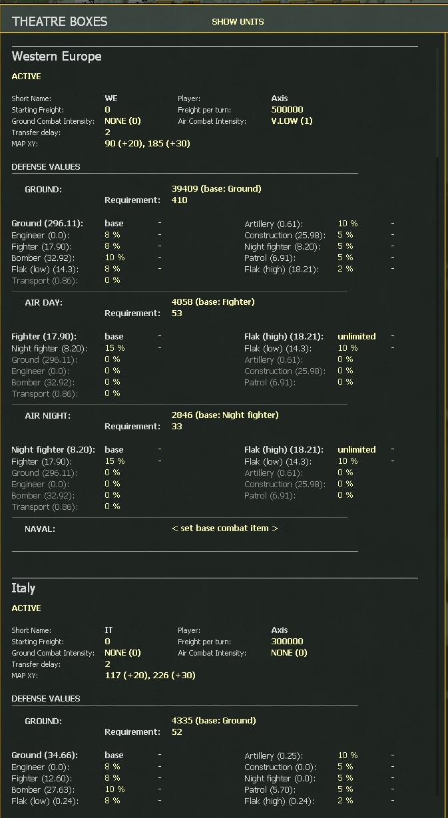The image size is (448, 818).
Task: Change Air Combat Intensity V.LOW (1)
Action: point(292,121)
